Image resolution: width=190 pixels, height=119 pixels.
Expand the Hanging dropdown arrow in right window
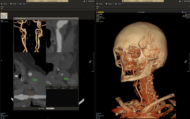coord(113,4)
